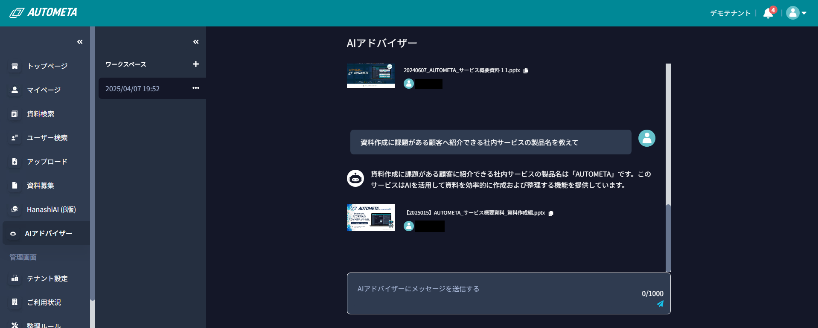Open the notifications bell icon
This screenshot has height=328, width=818.
(768, 13)
